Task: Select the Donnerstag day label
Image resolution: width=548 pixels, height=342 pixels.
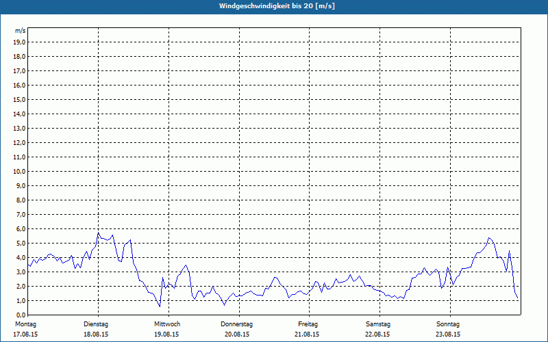Action: click(236, 324)
